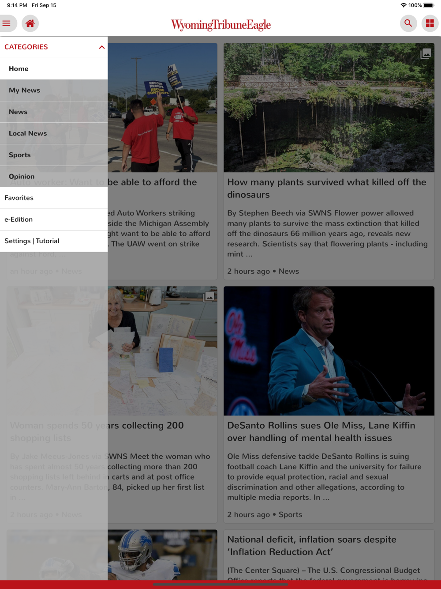Collapse the Categories section chevron
Screen dimensions: 441x589
pos(102,47)
